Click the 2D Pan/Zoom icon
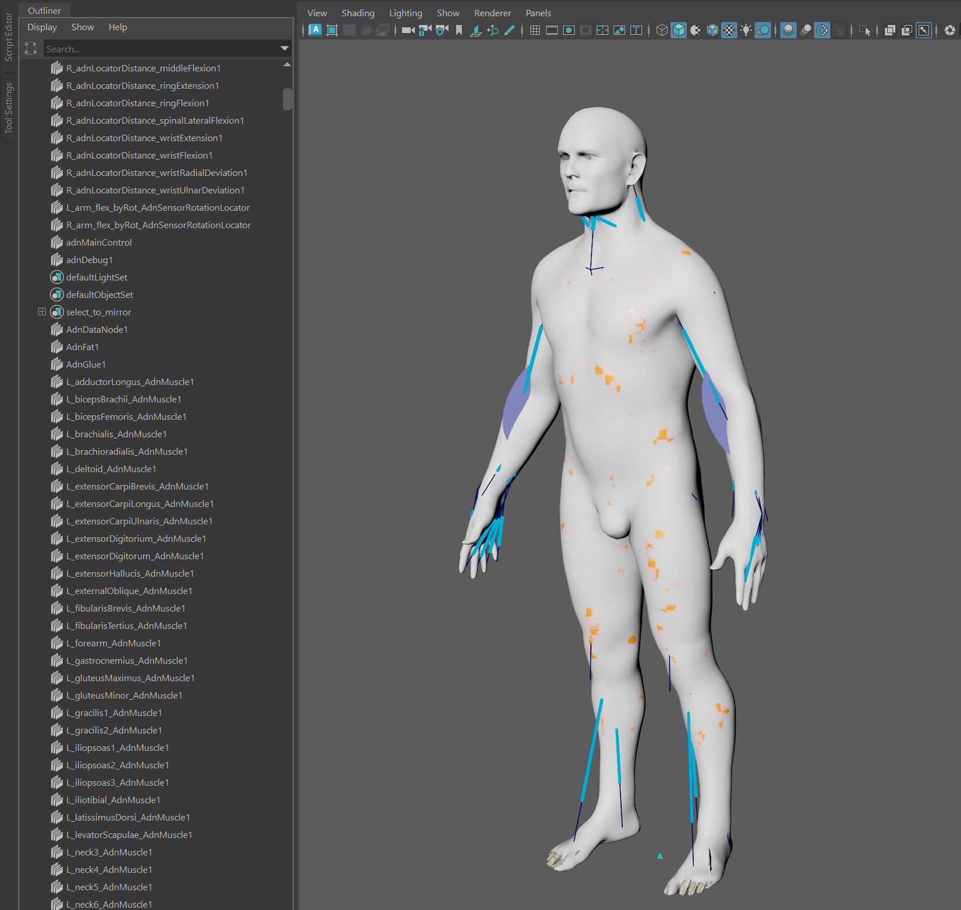 click(x=493, y=30)
